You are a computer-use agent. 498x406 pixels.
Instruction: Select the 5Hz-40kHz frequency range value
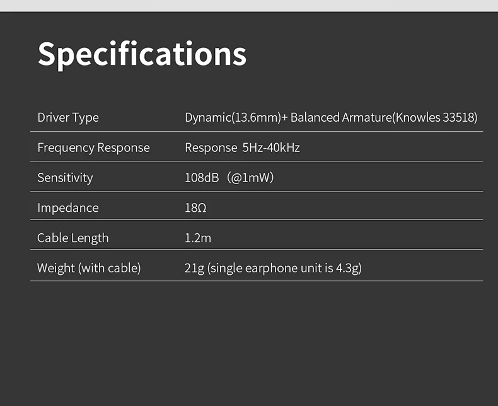pos(271,148)
